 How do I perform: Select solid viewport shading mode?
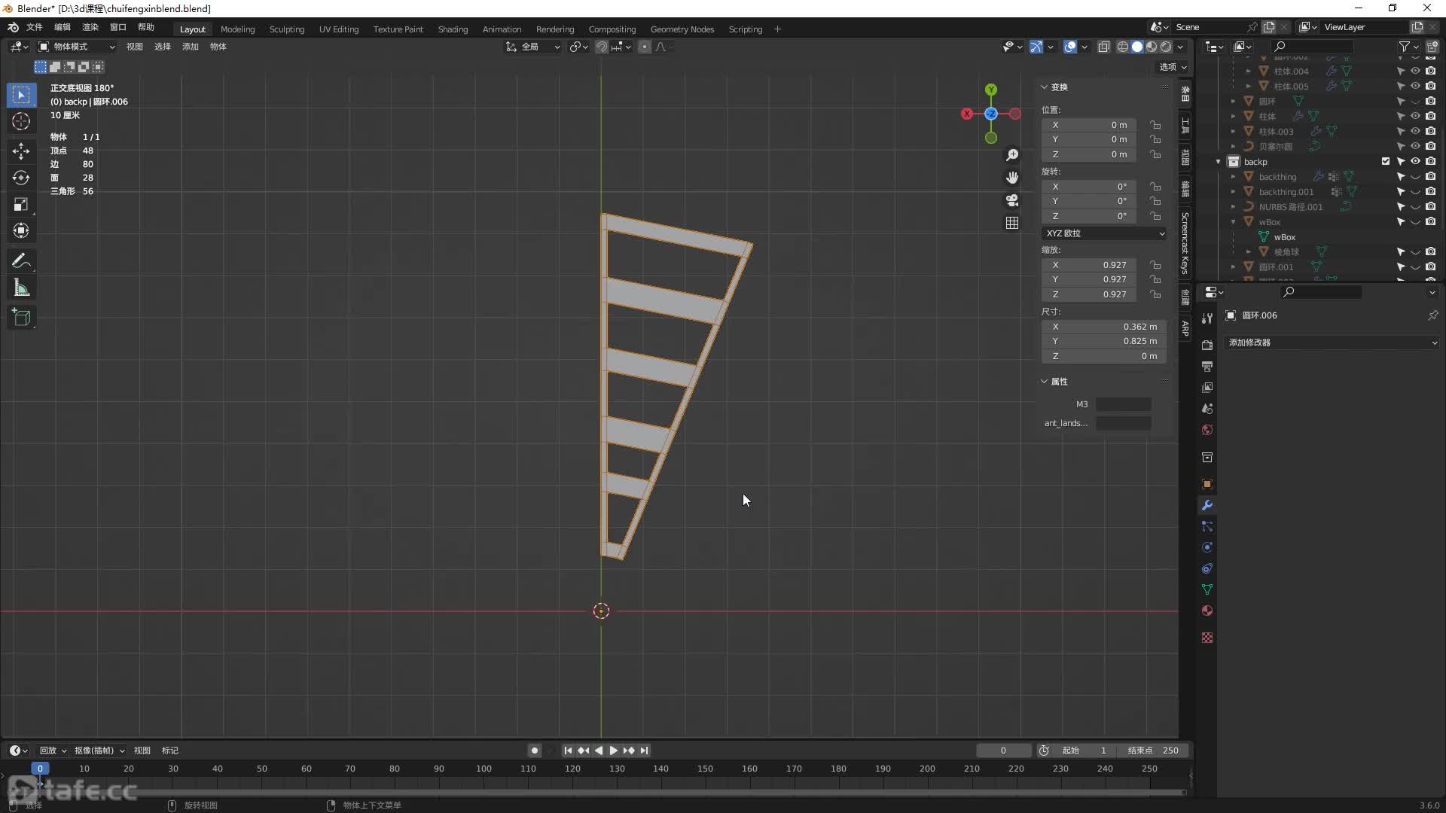tap(1137, 47)
